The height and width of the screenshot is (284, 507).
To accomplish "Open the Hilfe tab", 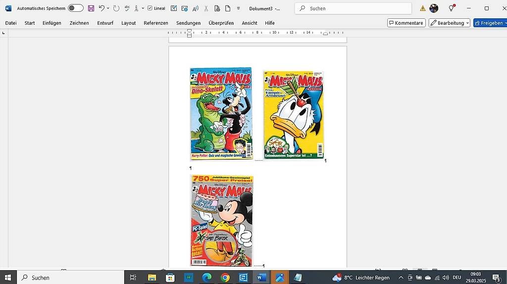I will tap(270, 23).
